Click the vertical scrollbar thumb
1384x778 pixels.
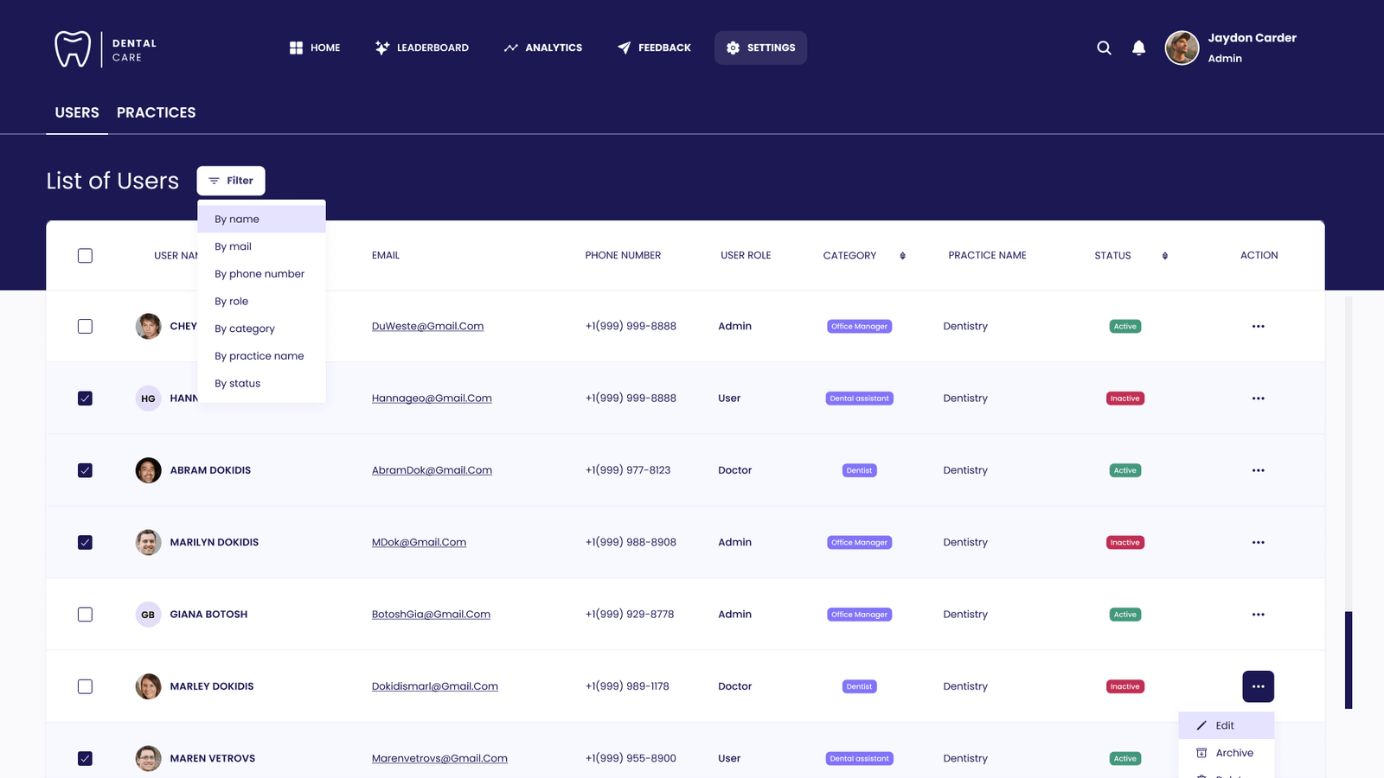(1348, 660)
